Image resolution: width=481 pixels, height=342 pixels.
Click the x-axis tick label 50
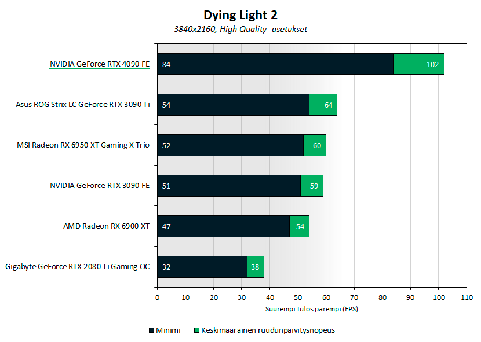(x=298, y=297)
